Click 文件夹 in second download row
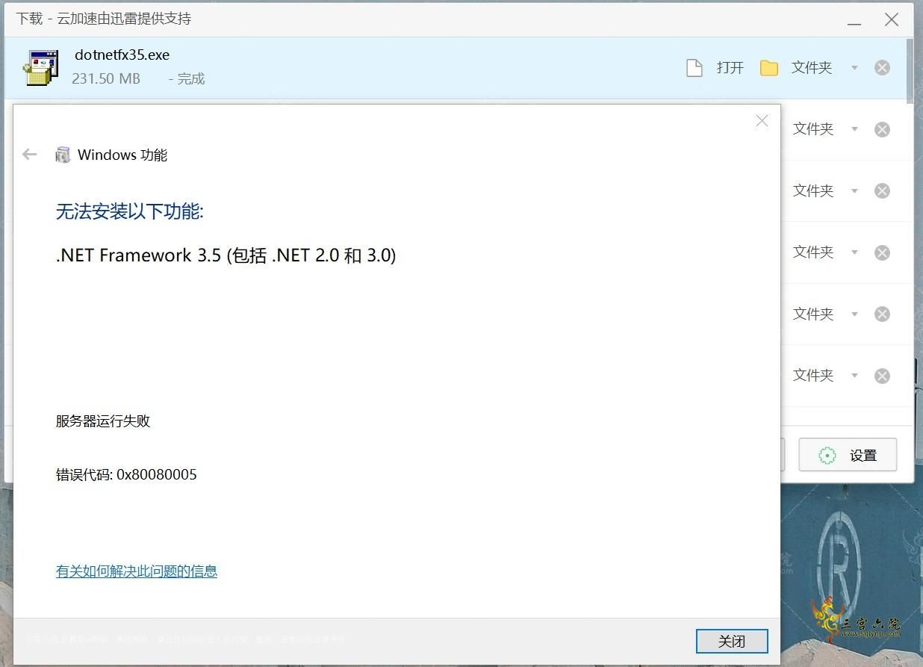This screenshot has width=923, height=667. pyautogui.click(x=812, y=129)
